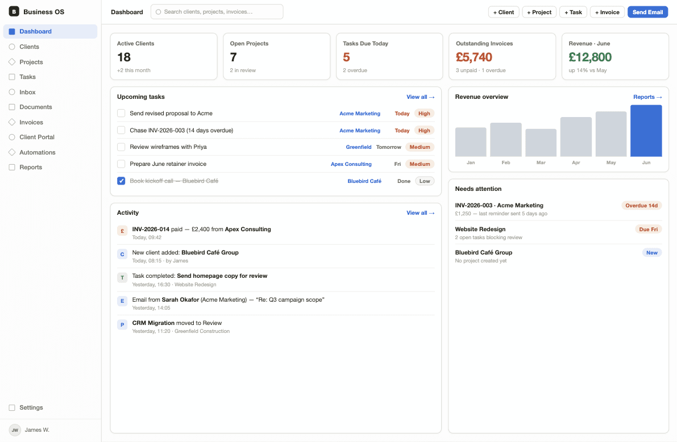Click the E email icon in Activity
Viewport: 677px width, 442px height.
point(122,301)
